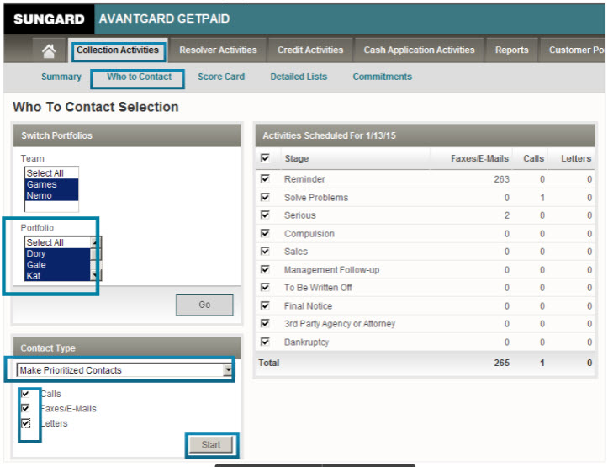This screenshot has width=608, height=467.
Task: Click the Calls column header
Action: [x=533, y=158]
